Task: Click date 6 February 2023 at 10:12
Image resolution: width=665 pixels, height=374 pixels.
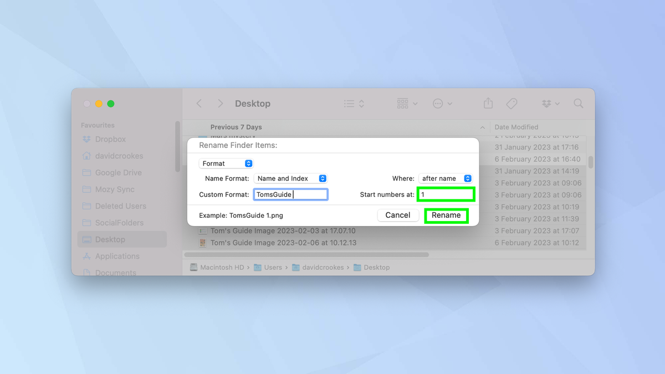Action: (537, 243)
